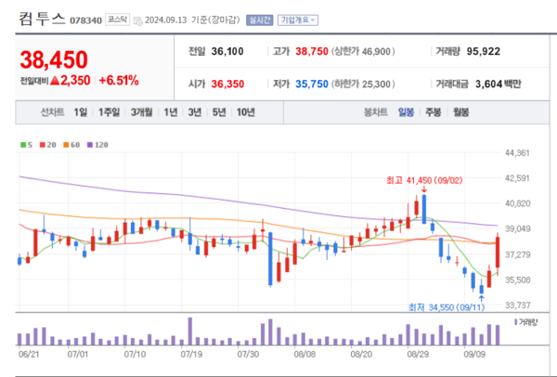Click the 거래량 value 95,922
This screenshot has height=377, width=557.
484,51
